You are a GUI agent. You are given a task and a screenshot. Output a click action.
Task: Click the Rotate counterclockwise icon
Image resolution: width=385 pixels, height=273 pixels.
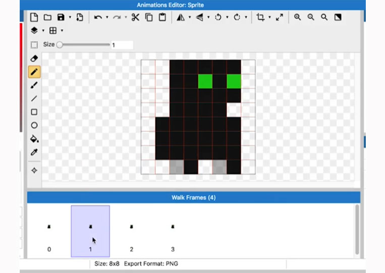click(218, 17)
